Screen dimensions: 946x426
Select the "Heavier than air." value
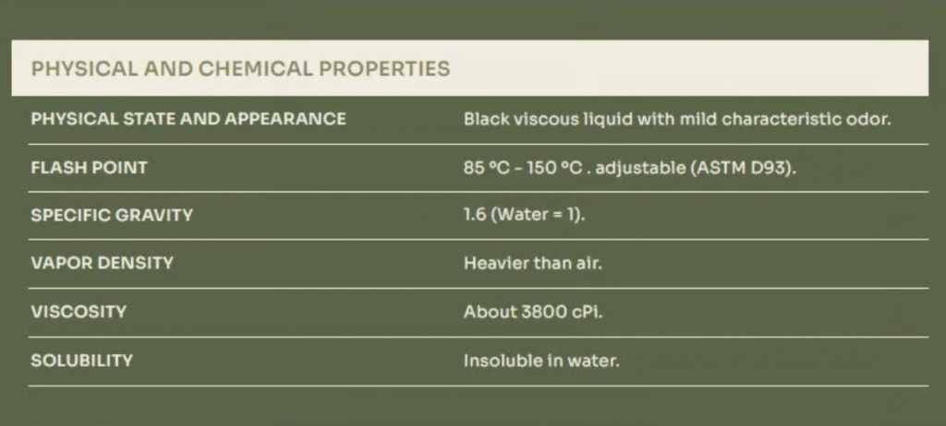pos(532,263)
